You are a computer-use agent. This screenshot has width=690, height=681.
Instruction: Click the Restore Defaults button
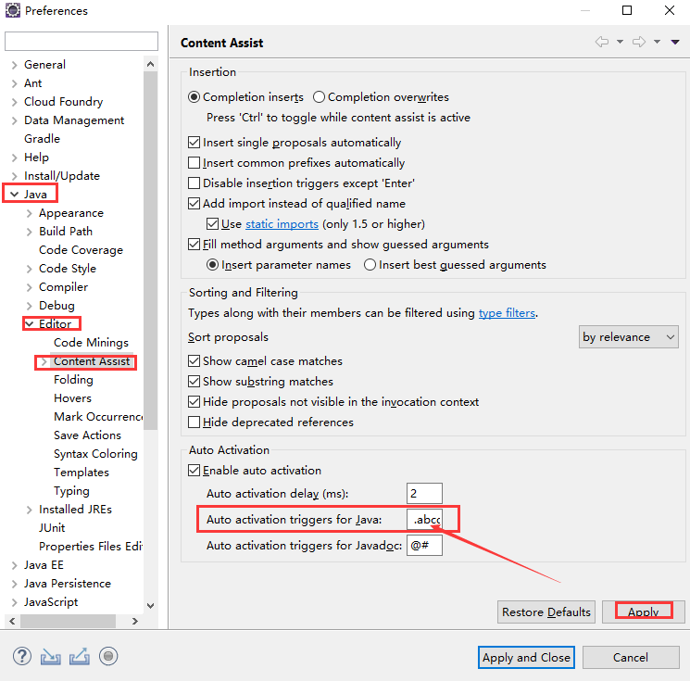[546, 612]
